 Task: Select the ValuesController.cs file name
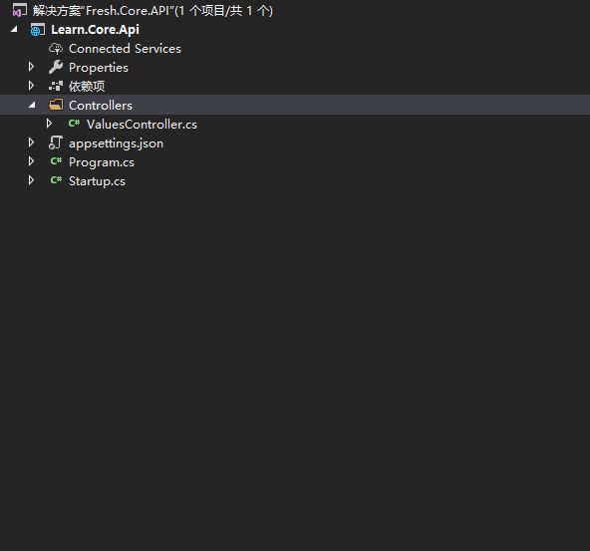pos(142,125)
